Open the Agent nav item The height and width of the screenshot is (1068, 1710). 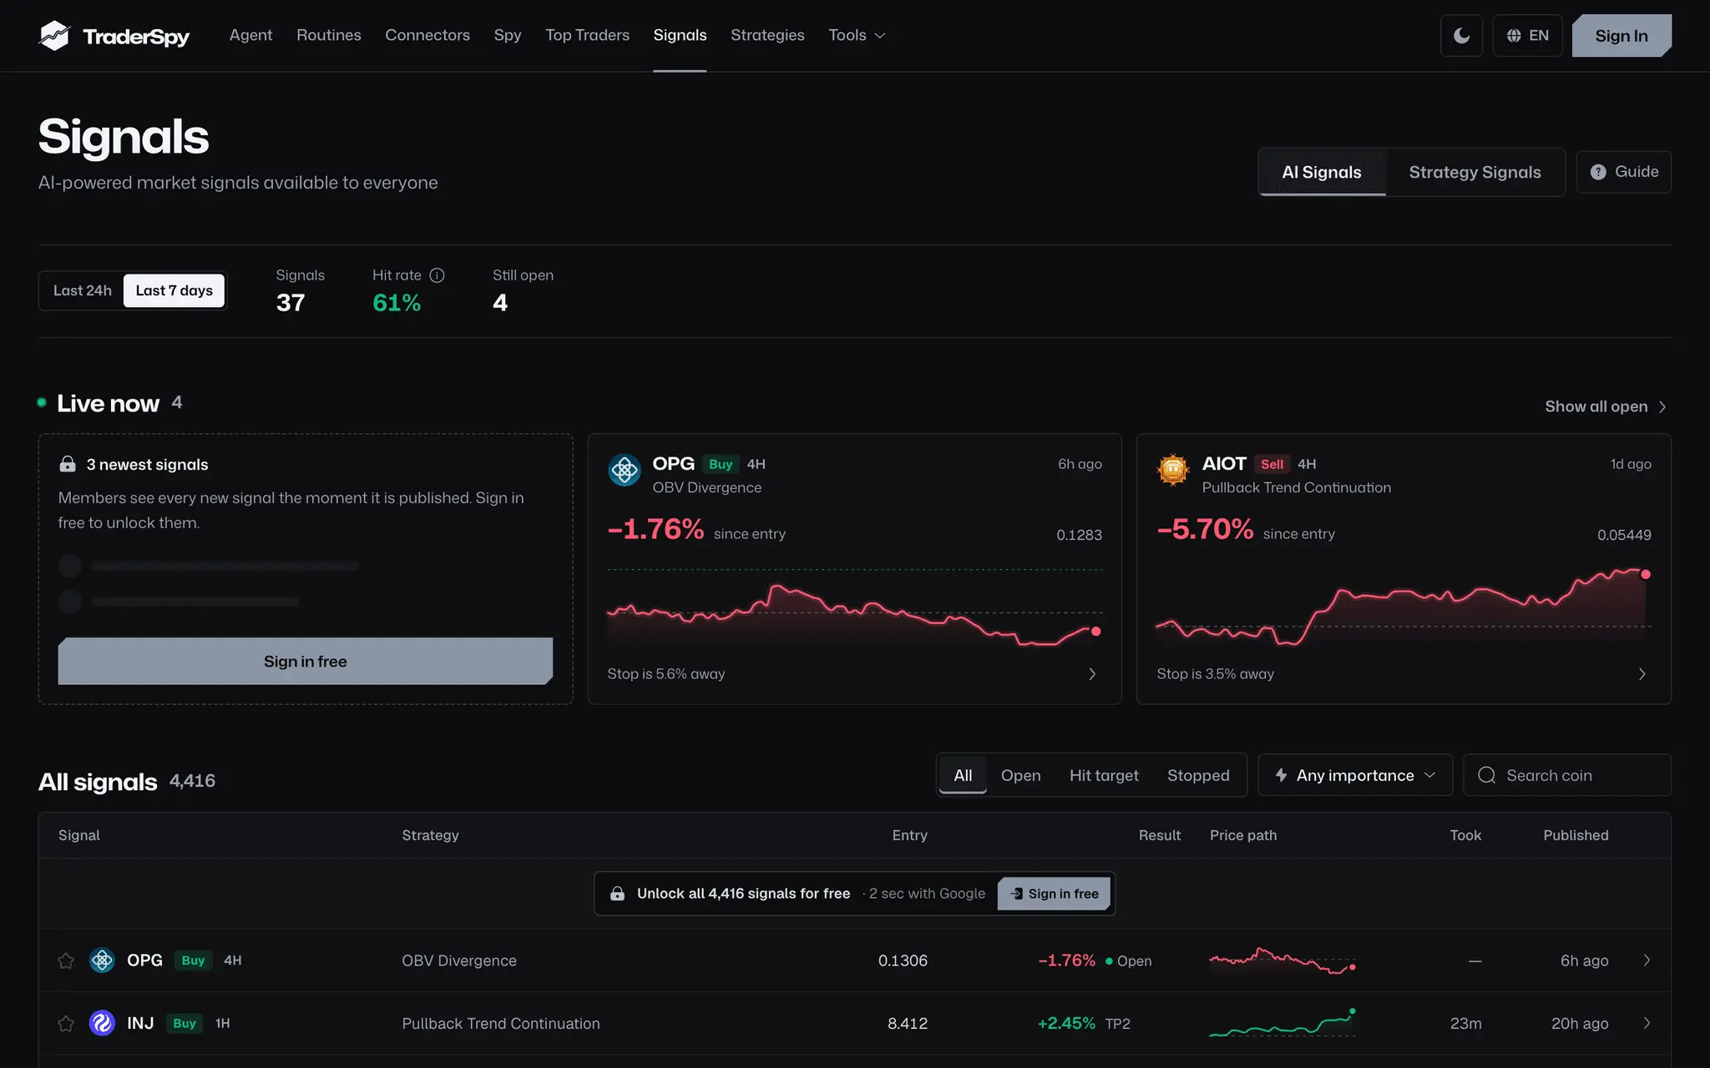(250, 35)
